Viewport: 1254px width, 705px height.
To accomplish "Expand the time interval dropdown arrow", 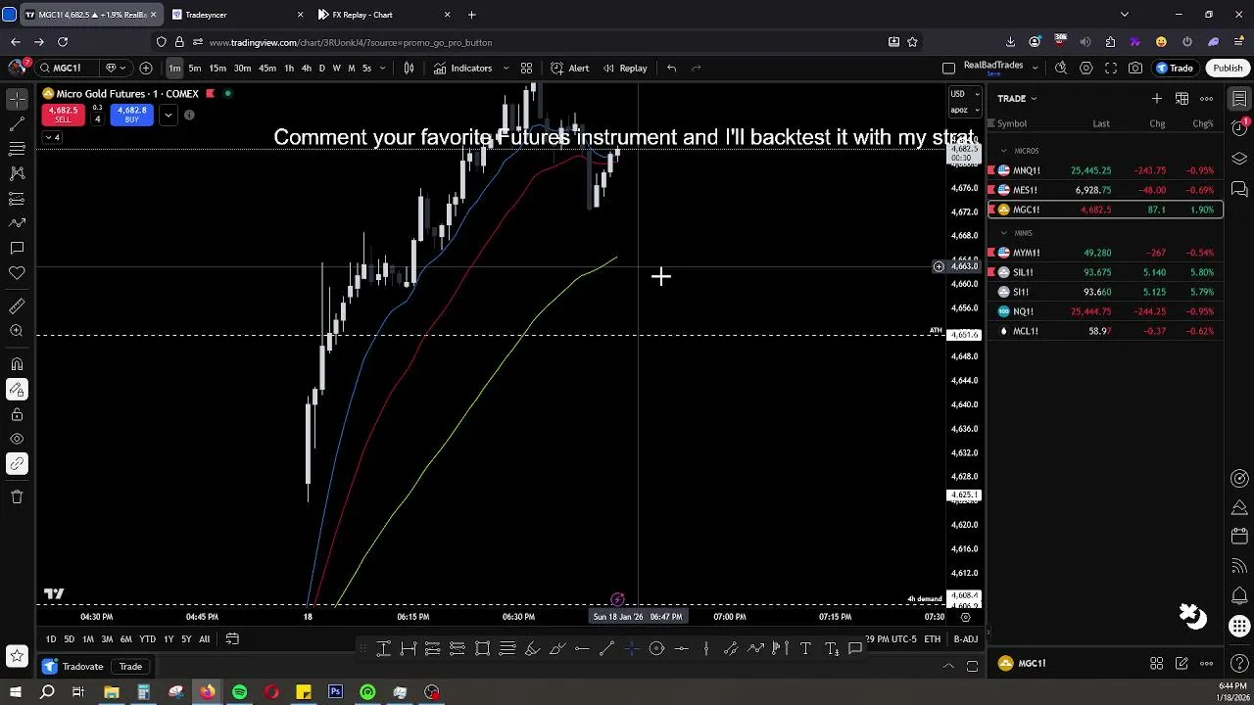I will (x=382, y=69).
